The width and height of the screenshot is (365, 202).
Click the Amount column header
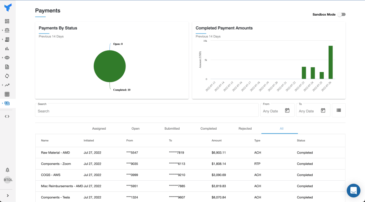(216, 141)
